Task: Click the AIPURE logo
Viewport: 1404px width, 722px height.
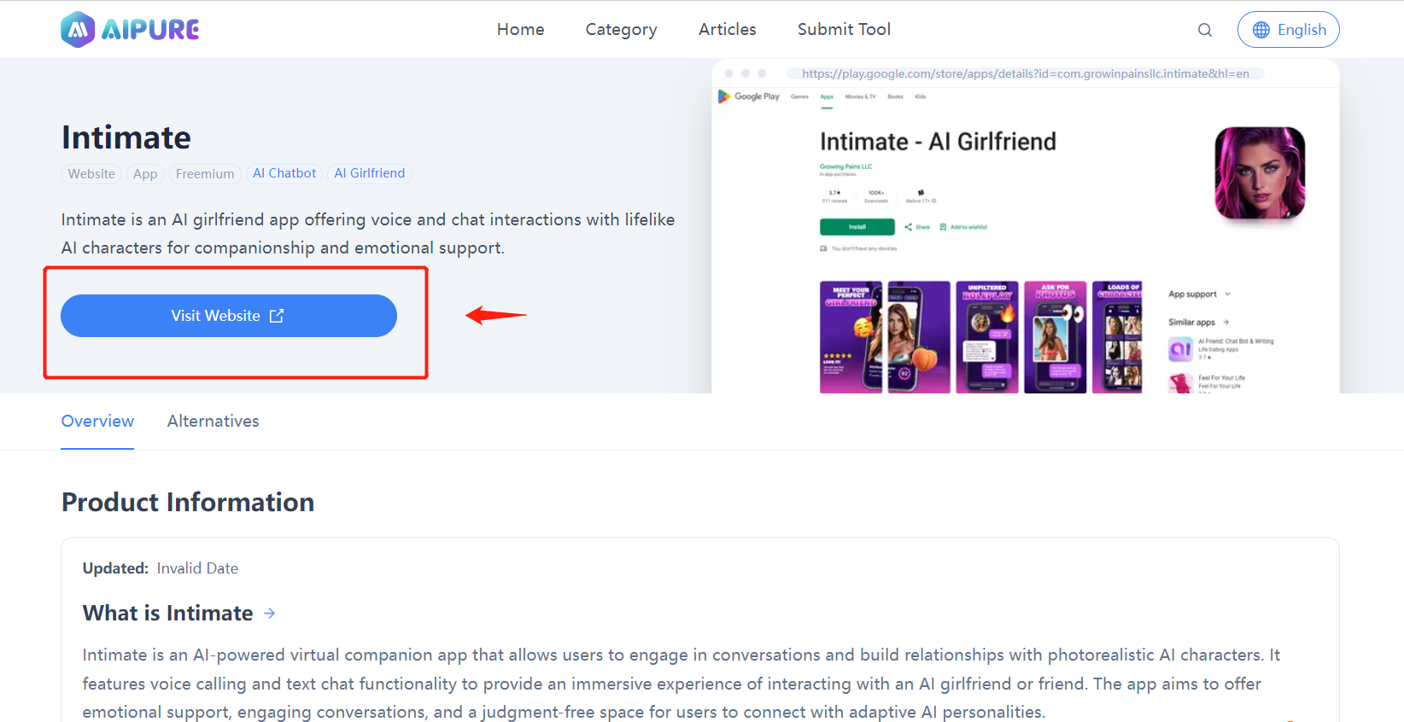Action: [x=130, y=30]
